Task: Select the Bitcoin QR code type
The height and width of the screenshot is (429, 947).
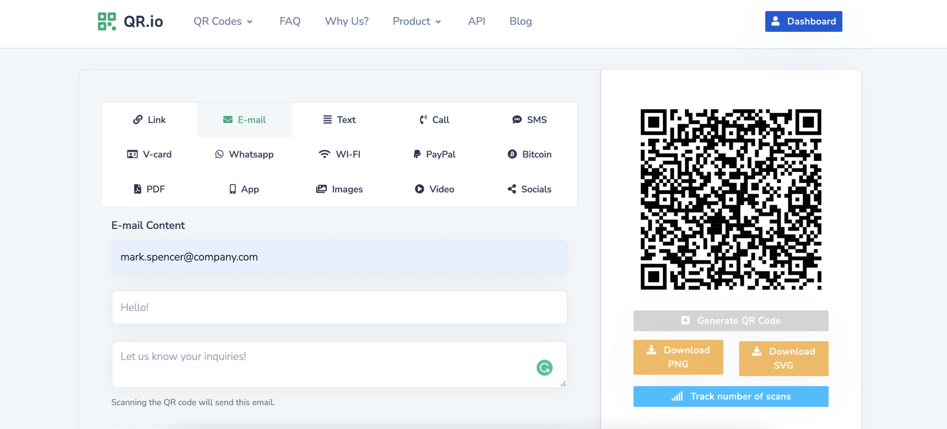Action: 529,154
